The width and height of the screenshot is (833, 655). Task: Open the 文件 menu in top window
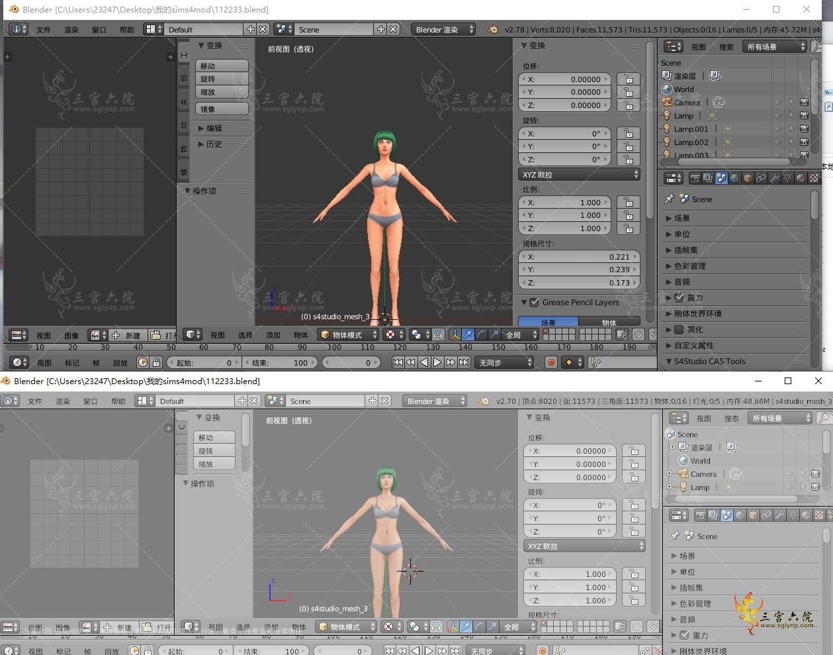click(44, 30)
